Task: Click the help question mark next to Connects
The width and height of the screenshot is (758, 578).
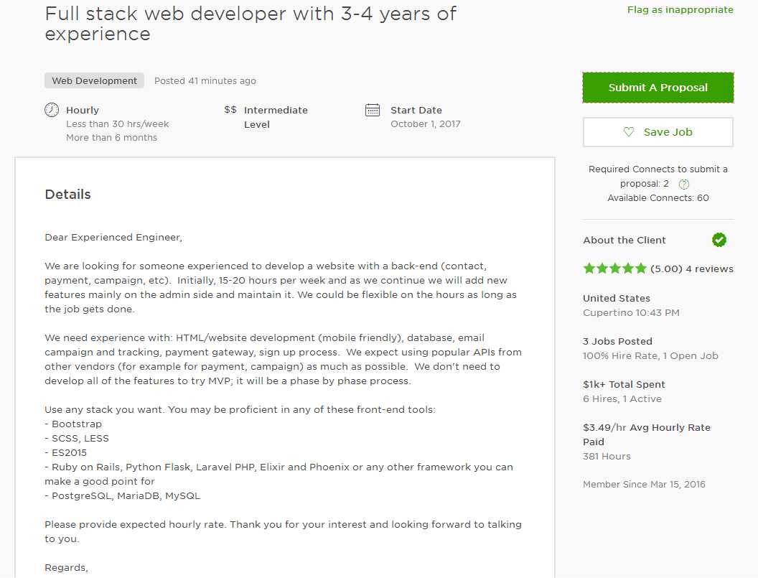Action: (x=683, y=184)
